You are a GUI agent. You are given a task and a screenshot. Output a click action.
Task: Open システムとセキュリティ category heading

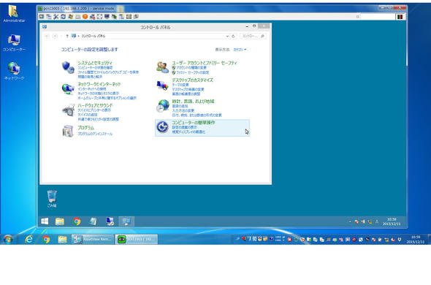click(95, 63)
